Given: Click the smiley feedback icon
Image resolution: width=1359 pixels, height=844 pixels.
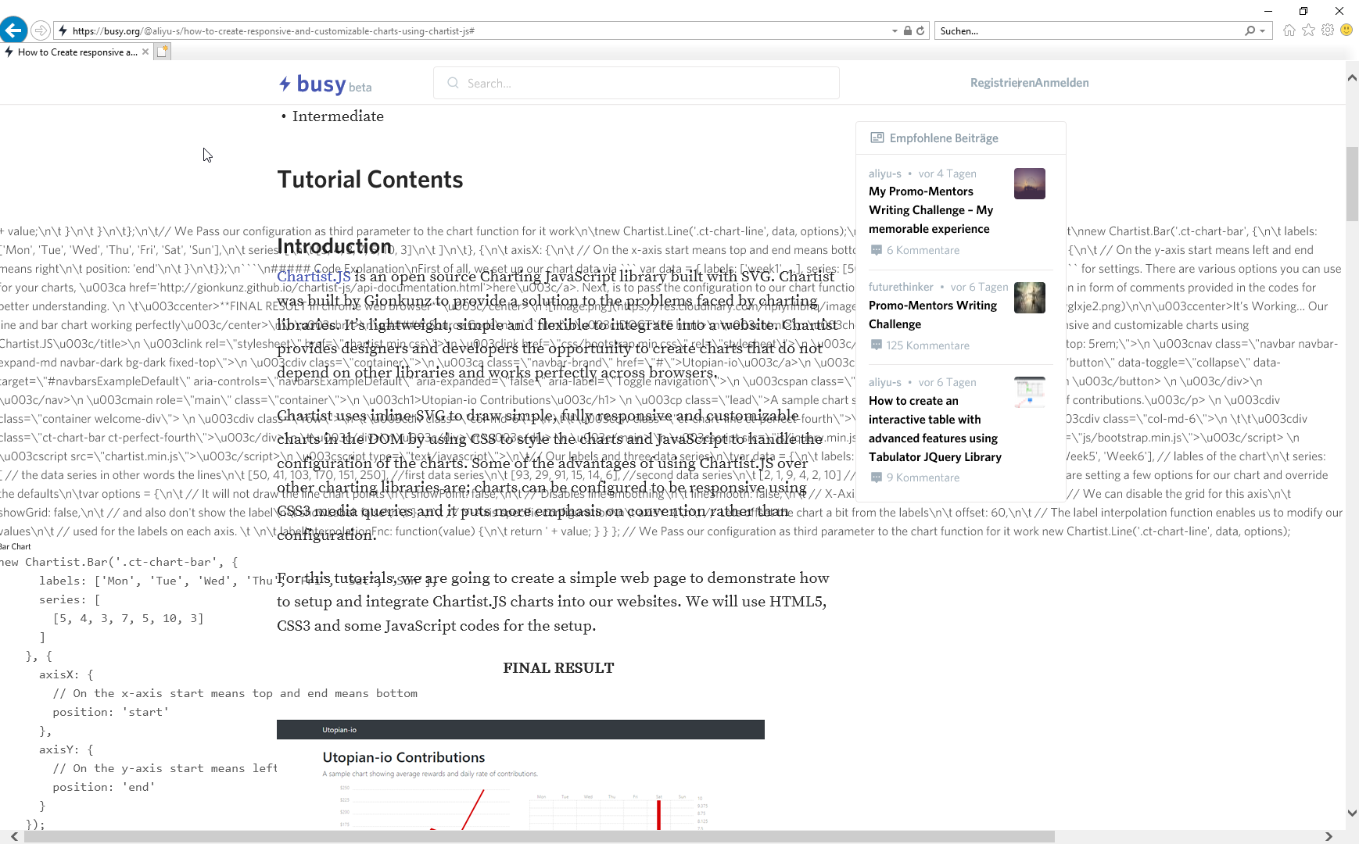Looking at the screenshot, I should tap(1346, 30).
